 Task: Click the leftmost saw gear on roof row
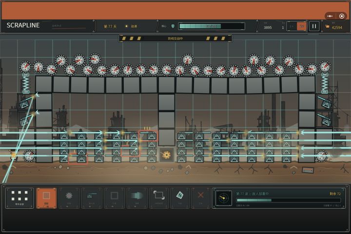[25, 67]
